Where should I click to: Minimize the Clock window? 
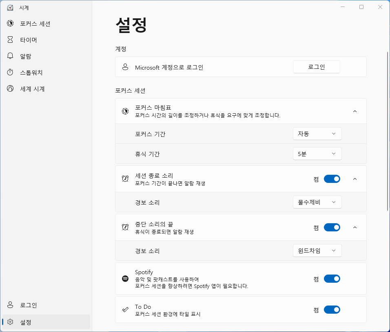click(x=343, y=7)
